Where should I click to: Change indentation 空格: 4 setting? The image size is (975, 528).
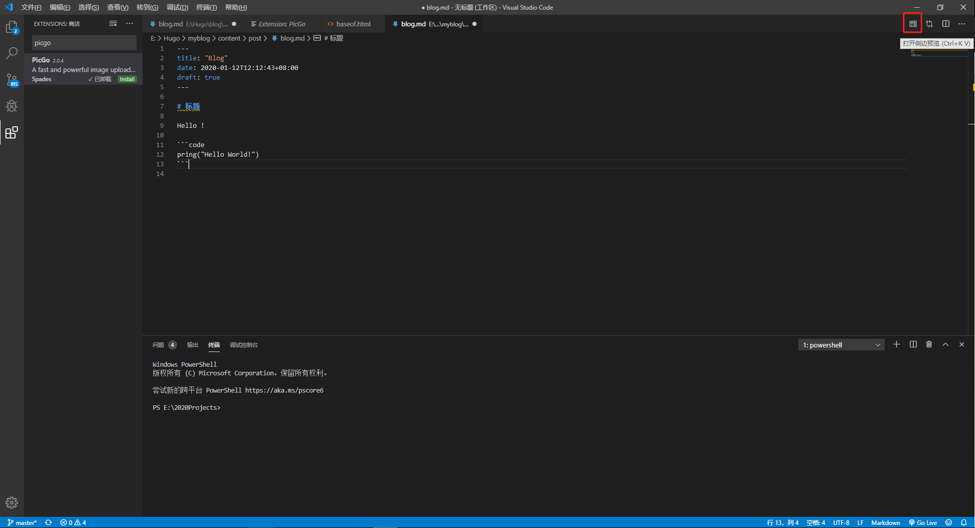coord(816,522)
